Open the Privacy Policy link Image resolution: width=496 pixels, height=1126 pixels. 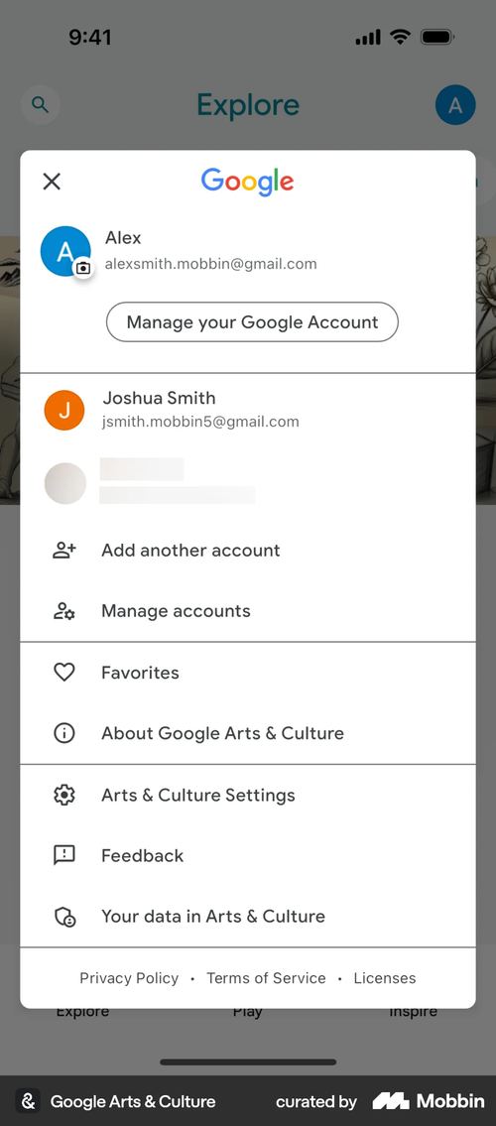(129, 978)
